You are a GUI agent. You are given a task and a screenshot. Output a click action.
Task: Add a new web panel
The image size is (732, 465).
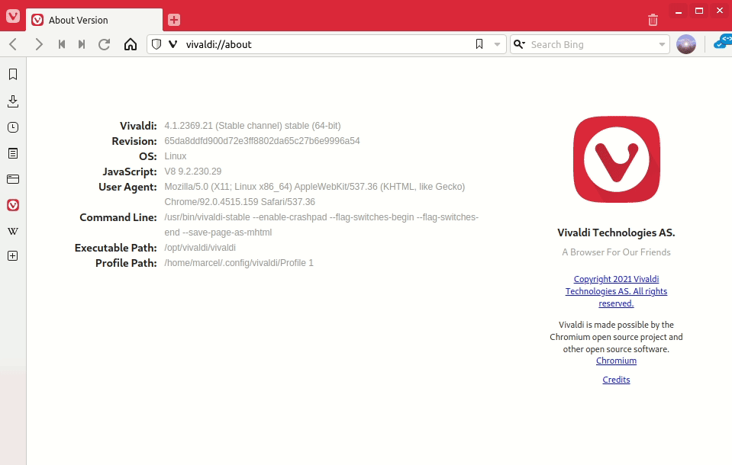click(13, 255)
